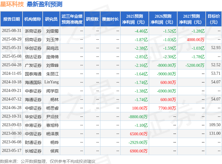Select the 浙商证券 cell

pyautogui.click(x=33, y=31)
